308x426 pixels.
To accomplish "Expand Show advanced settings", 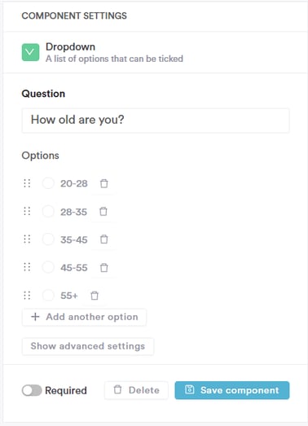I will pyautogui.click(x=88, y=346).
